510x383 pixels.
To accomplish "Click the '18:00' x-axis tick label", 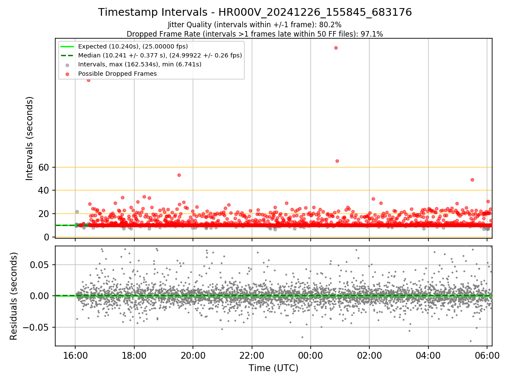I will [134, 355].
